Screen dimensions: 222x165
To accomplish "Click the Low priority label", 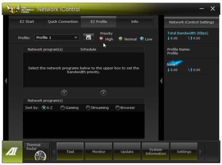I will click(149, 39).
